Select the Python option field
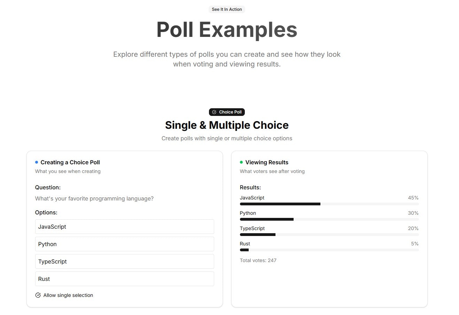The image size is (459, 315). tap(124, 244)
